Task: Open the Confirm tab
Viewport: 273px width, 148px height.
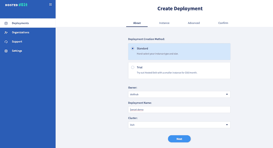Action: tap(223, 23)
